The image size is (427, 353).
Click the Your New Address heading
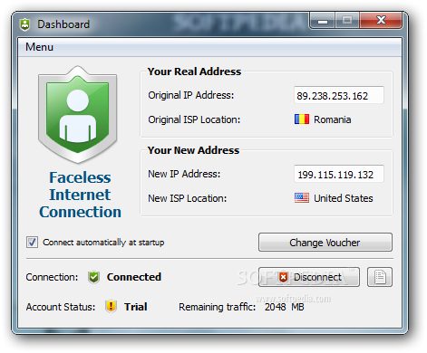coord(193,150)
